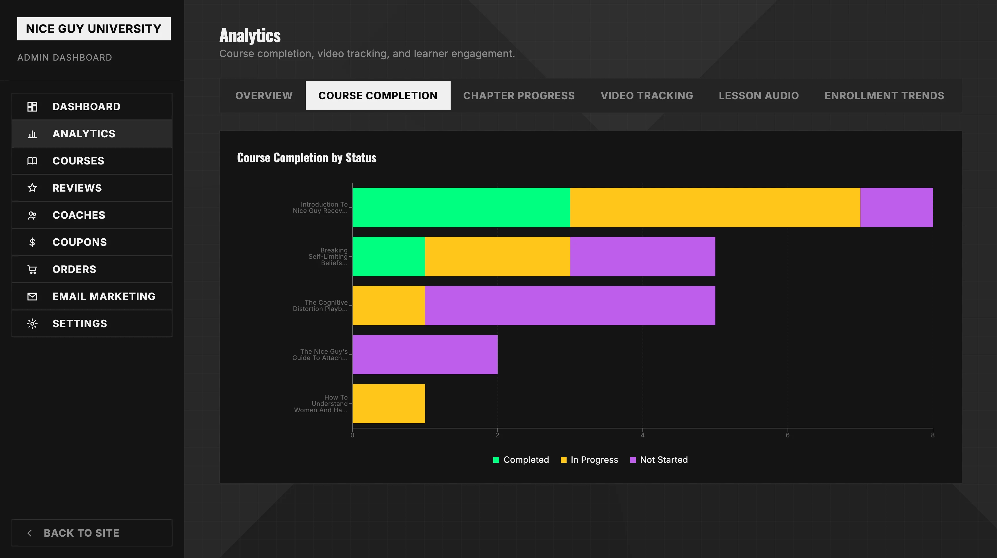This screenshot has height=558, width=997.
Task: Click the Settings gear icon
Action: [32, 323]
